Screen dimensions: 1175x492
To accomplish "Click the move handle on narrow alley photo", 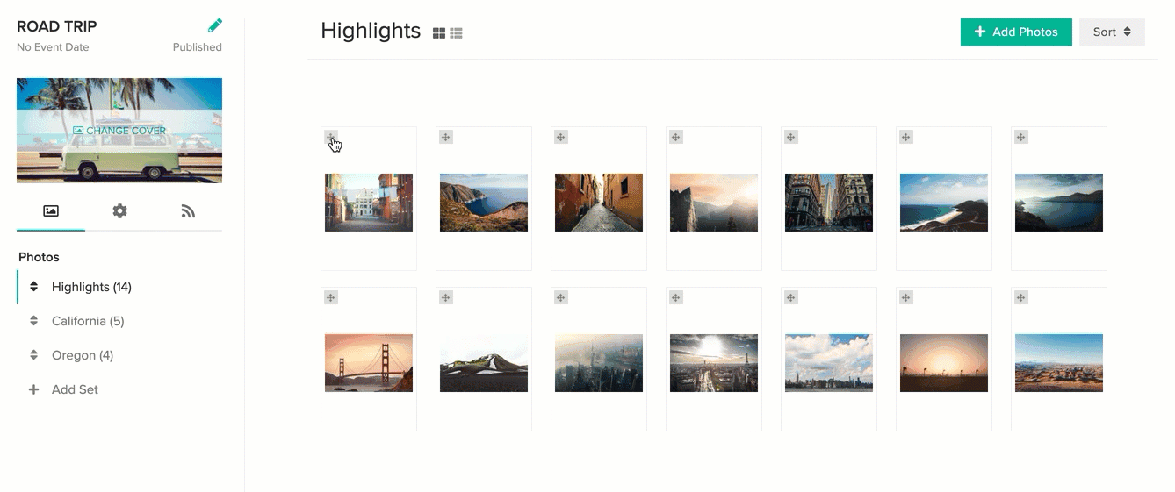I will 561,138.
